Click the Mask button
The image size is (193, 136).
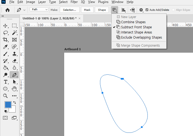pyautogui.click(x=87, y=10)
